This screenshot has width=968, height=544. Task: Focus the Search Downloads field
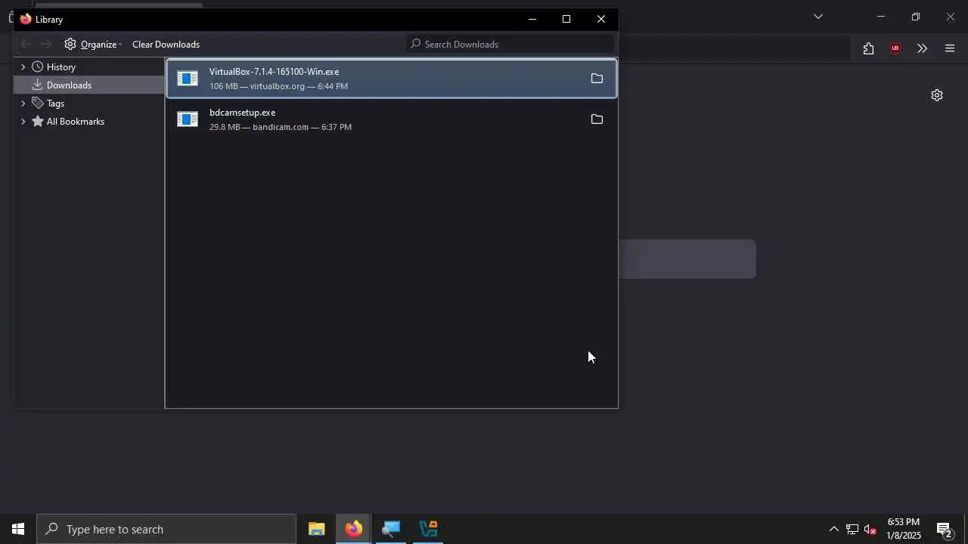pyautogui.click(x=510, y=45)
